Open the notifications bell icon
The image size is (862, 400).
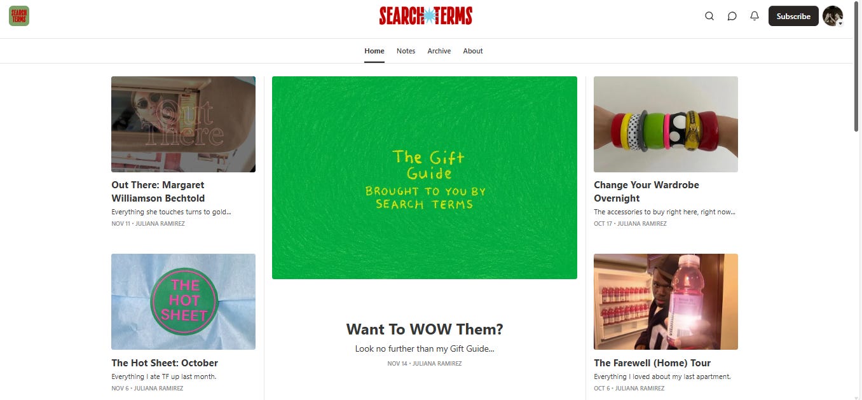[755, 16]
